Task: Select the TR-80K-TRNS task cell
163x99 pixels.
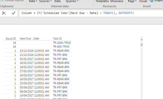Action: click(x=61, y=47)
